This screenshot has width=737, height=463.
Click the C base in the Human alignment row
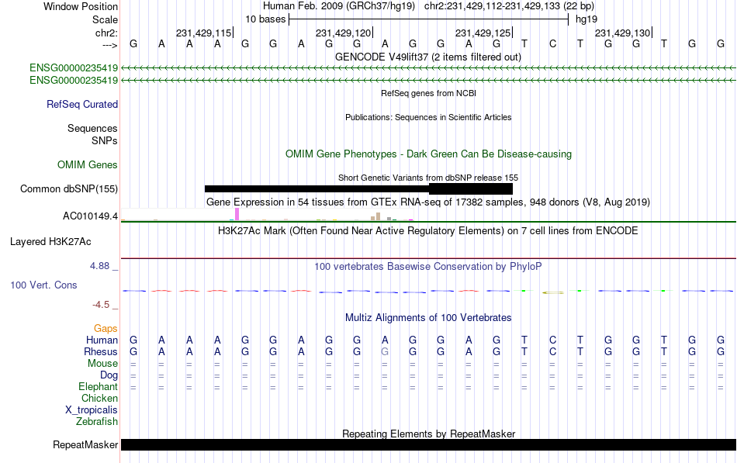click(x=552, y=340)
